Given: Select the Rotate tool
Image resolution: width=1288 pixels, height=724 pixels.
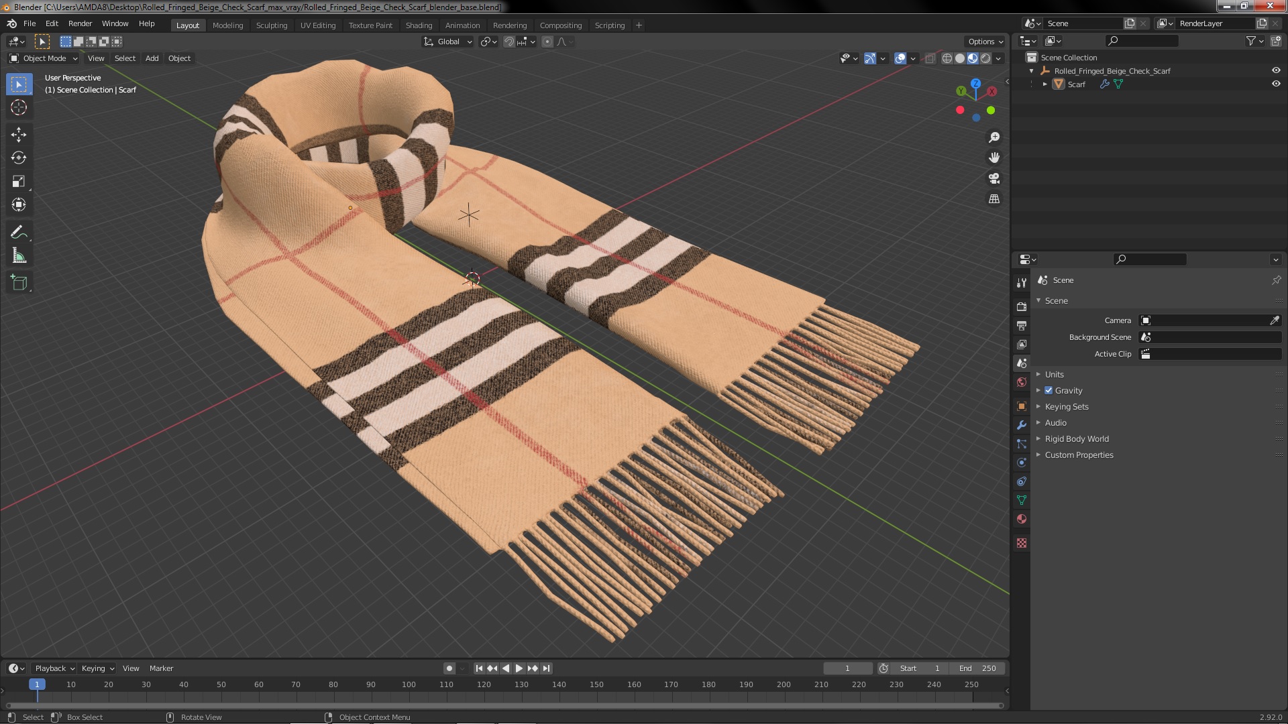Looking at the screenshot, I should [19, 158].
